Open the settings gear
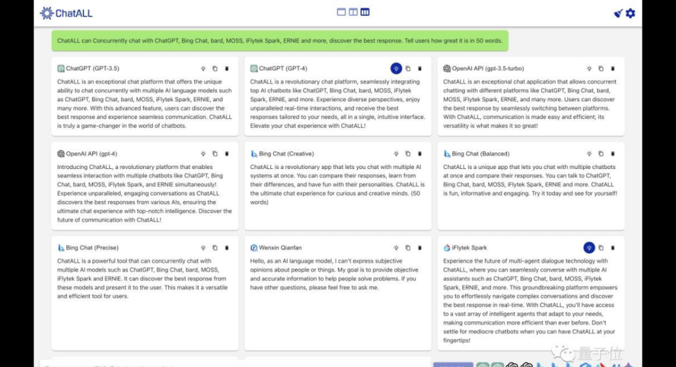Viewport: 676px width, 367px height. click(630, 13)
